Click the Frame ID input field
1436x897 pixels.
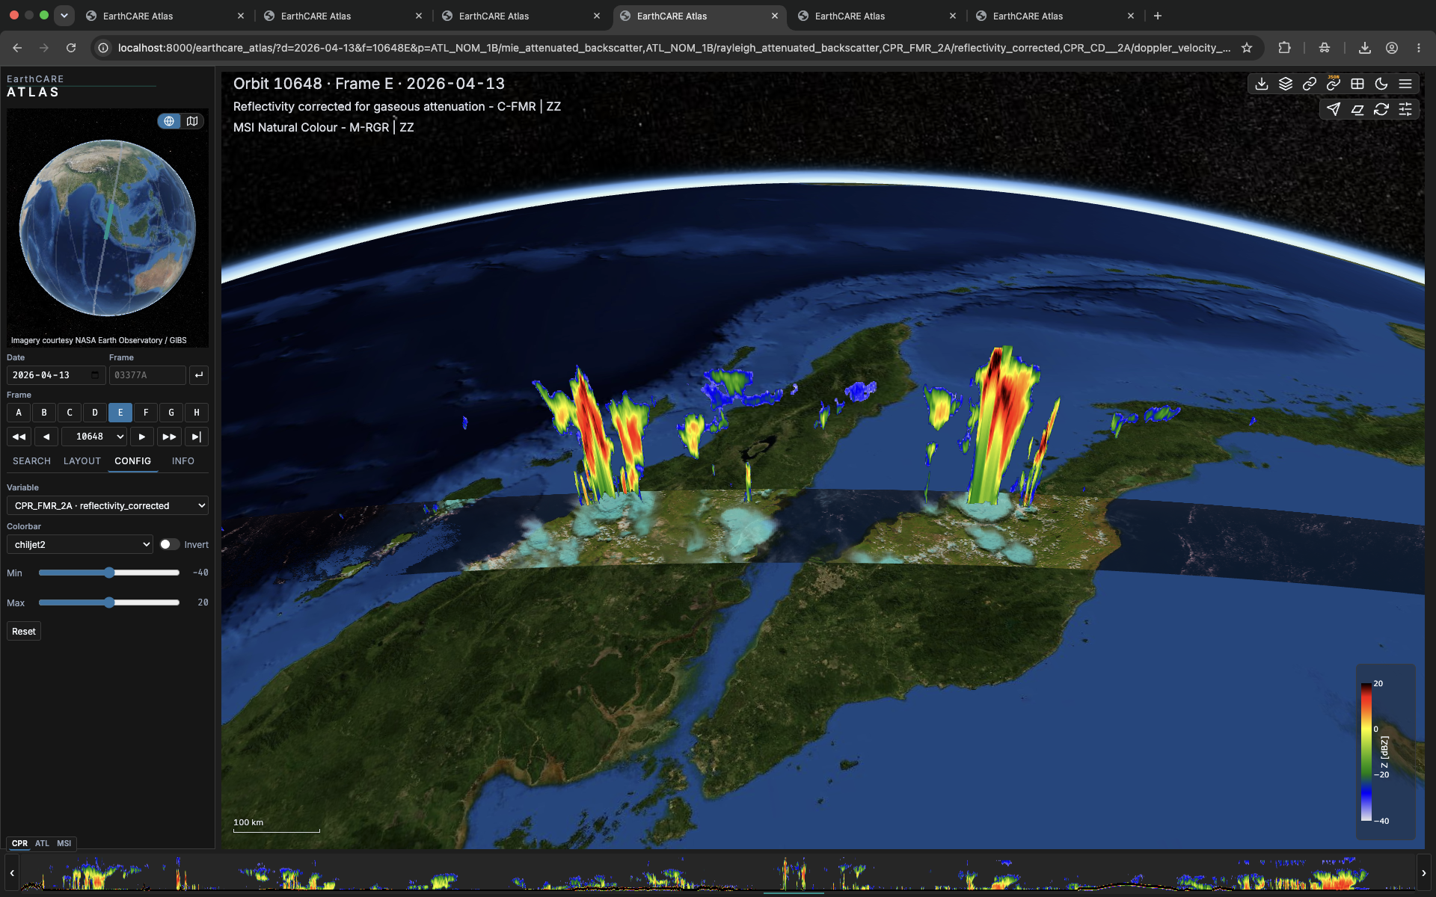click(x=147, y=375)
